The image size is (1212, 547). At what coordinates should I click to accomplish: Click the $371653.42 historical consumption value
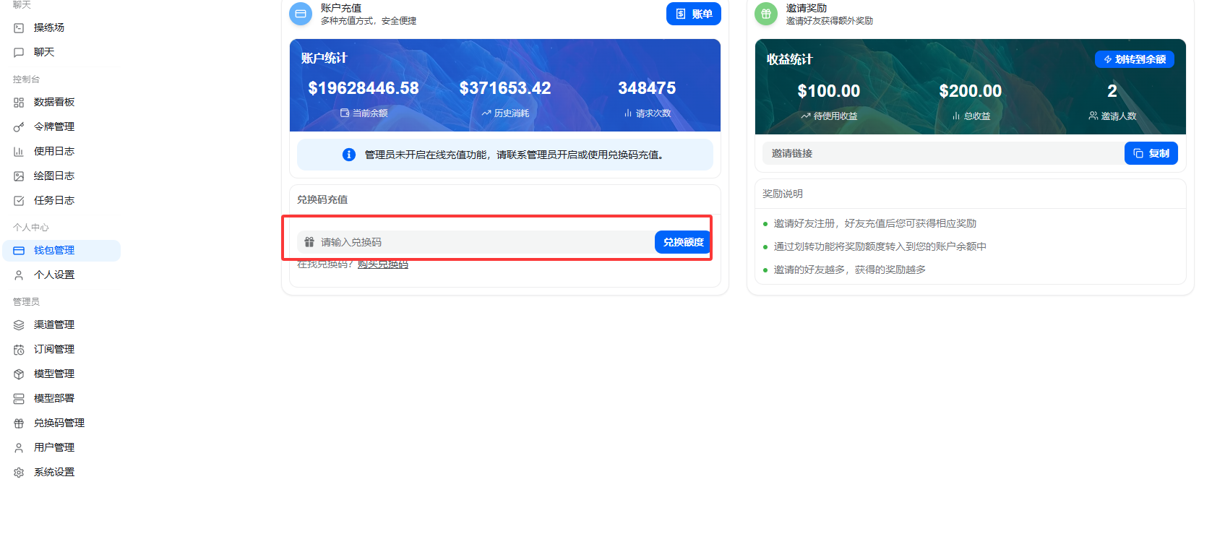point(505,88)
